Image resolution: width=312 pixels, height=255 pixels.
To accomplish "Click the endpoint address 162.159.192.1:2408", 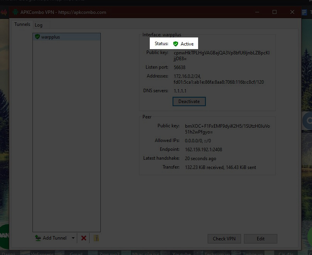I will (x=204, y=149).
